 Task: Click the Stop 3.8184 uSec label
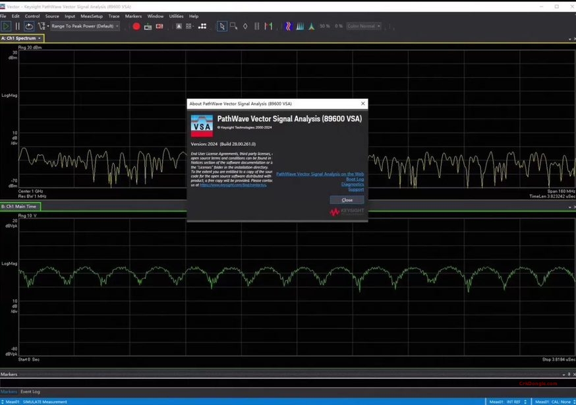pos(559,359)
